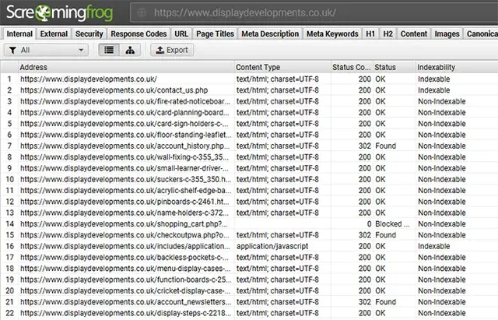Image resolution: width=498 pixels, height=320 pixels.
Task: Select the H2 tab
Action: coord(388,33)
